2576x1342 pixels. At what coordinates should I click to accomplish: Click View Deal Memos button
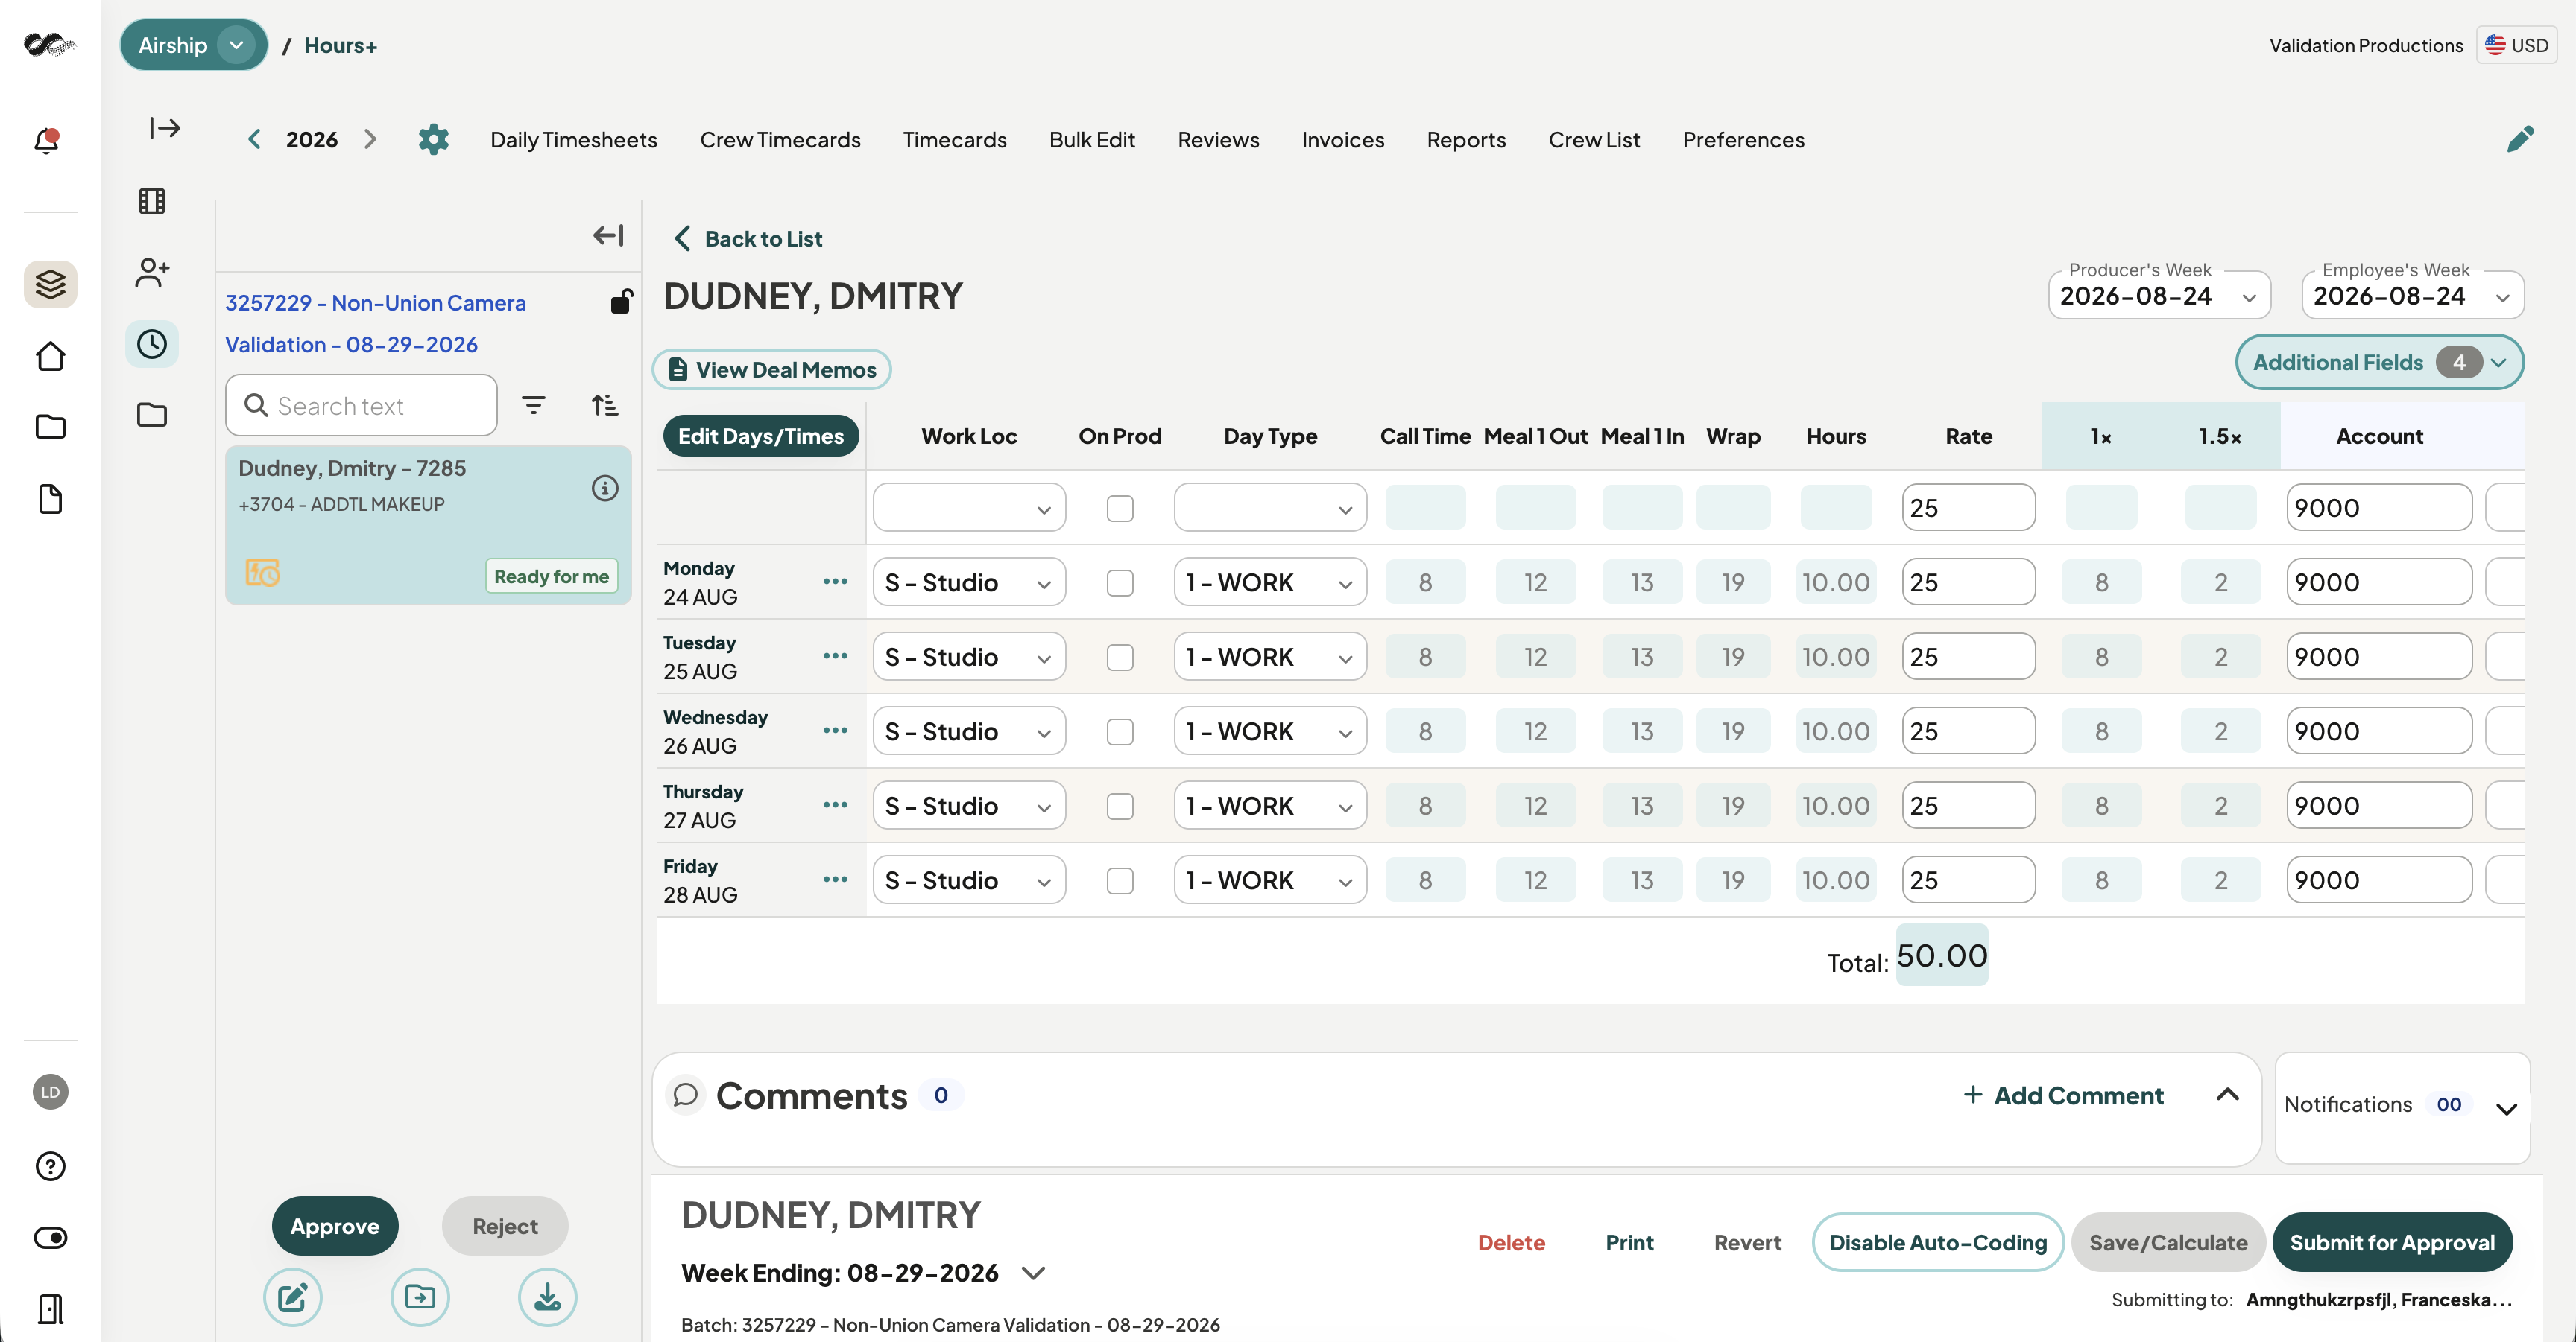click(x=771, y=369)
